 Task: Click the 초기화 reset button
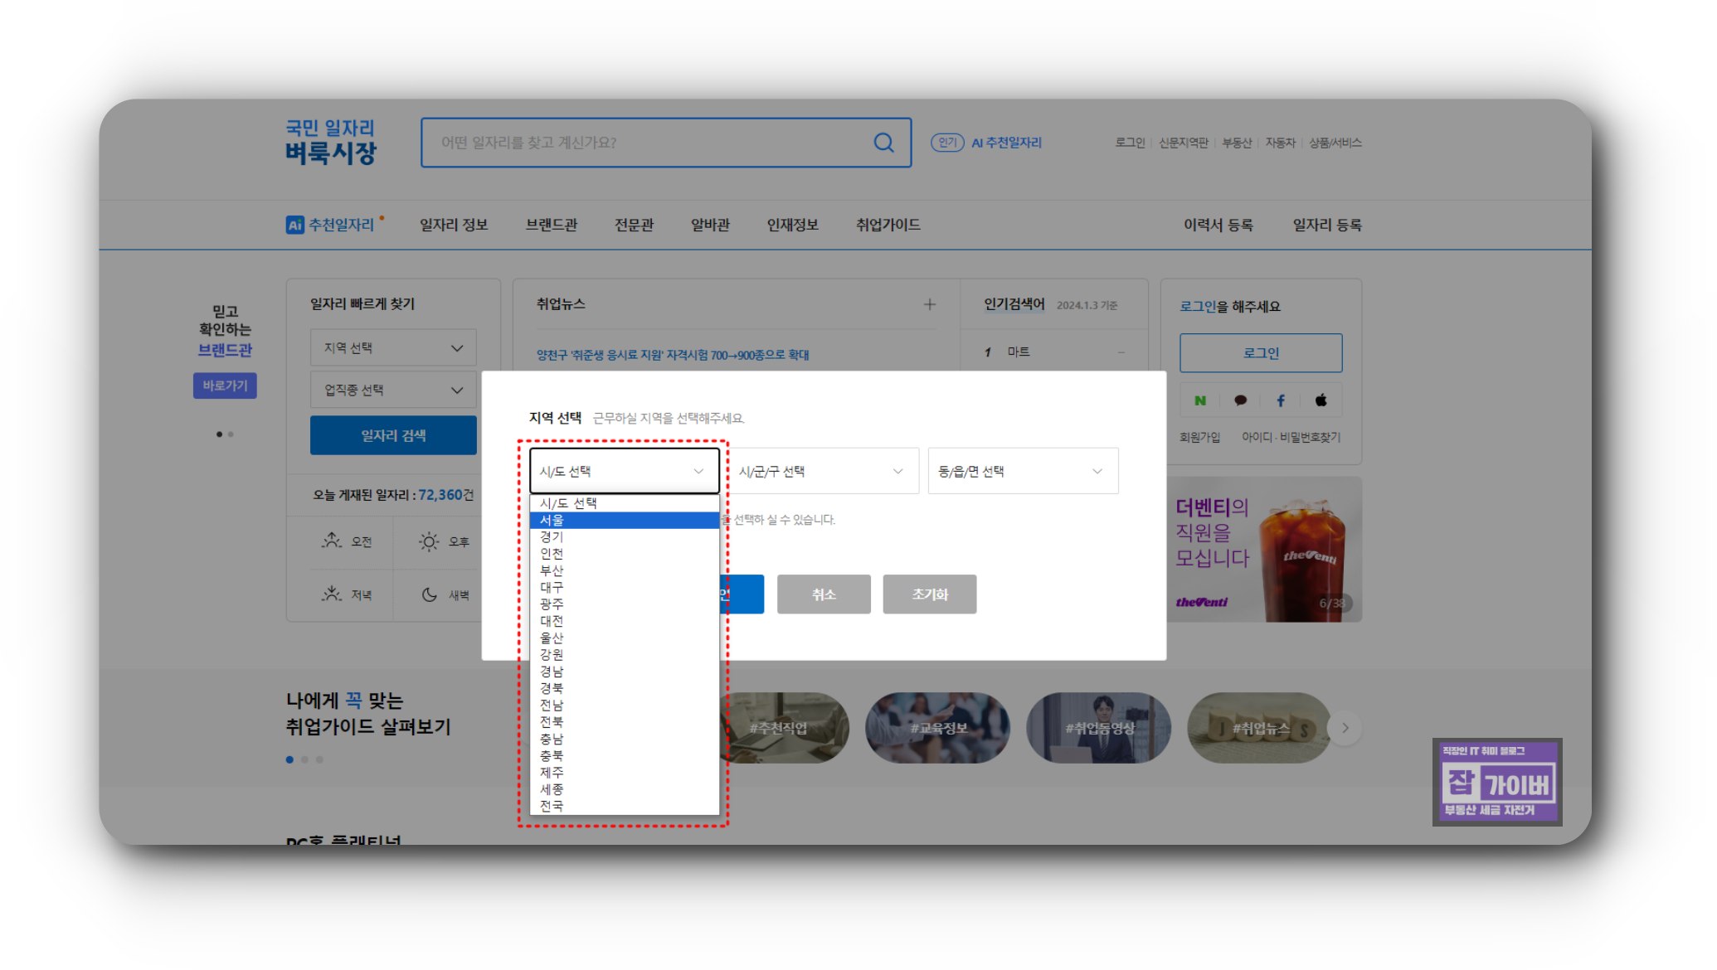pos(929,594)
